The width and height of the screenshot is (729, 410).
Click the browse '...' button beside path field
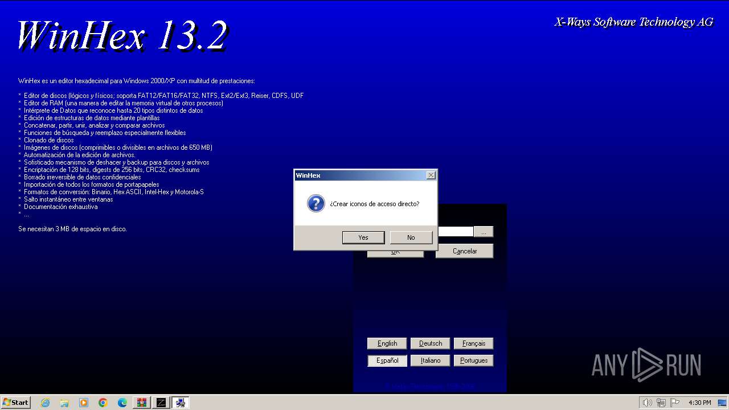[484, 232]
